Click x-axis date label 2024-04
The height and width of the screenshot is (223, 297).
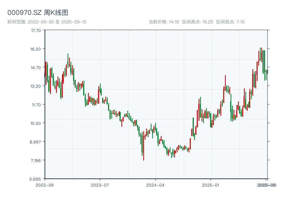(x=155, y=185)
